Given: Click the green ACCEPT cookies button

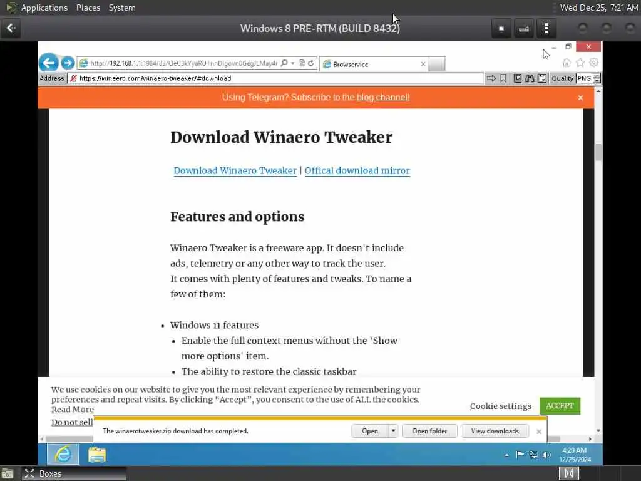Looking at the screenshot, I should coord(560,406).
